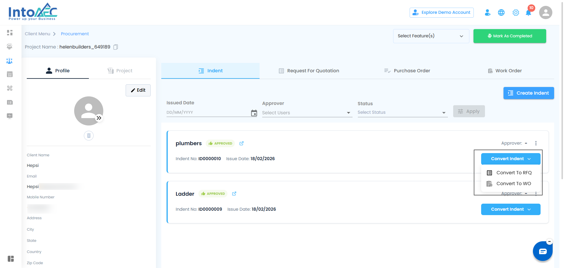Open the notifications bell
565x268 pixels.
(x=529, y=13)
